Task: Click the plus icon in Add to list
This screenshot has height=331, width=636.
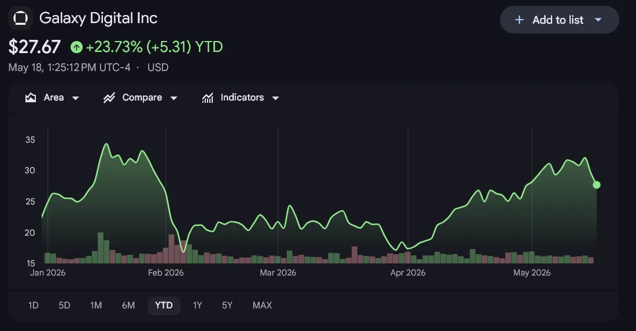Action: pyautogui.click(x=519, y=20)
